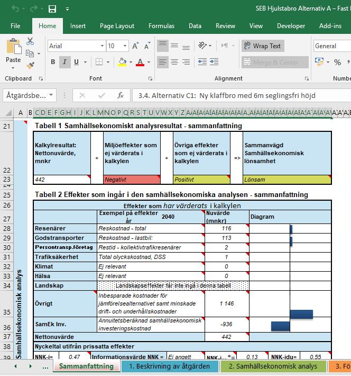The height and width of the screenshot is (376, 351).
Task: Open sheet tab 1. Beskrivning av åtgärden
Action: pos(169,366)
